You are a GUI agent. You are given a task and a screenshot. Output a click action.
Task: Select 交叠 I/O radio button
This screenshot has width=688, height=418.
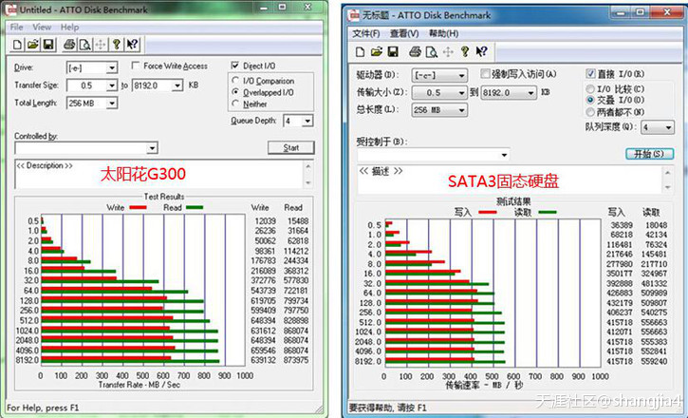click(x=590, y=100)
